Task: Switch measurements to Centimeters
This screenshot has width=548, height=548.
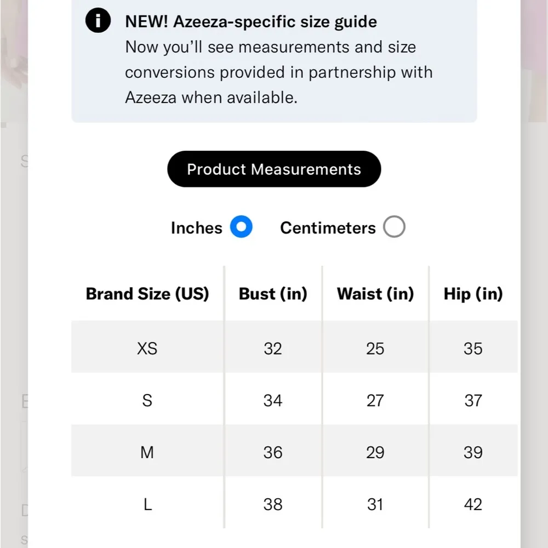Action: (x=394, y=227)
